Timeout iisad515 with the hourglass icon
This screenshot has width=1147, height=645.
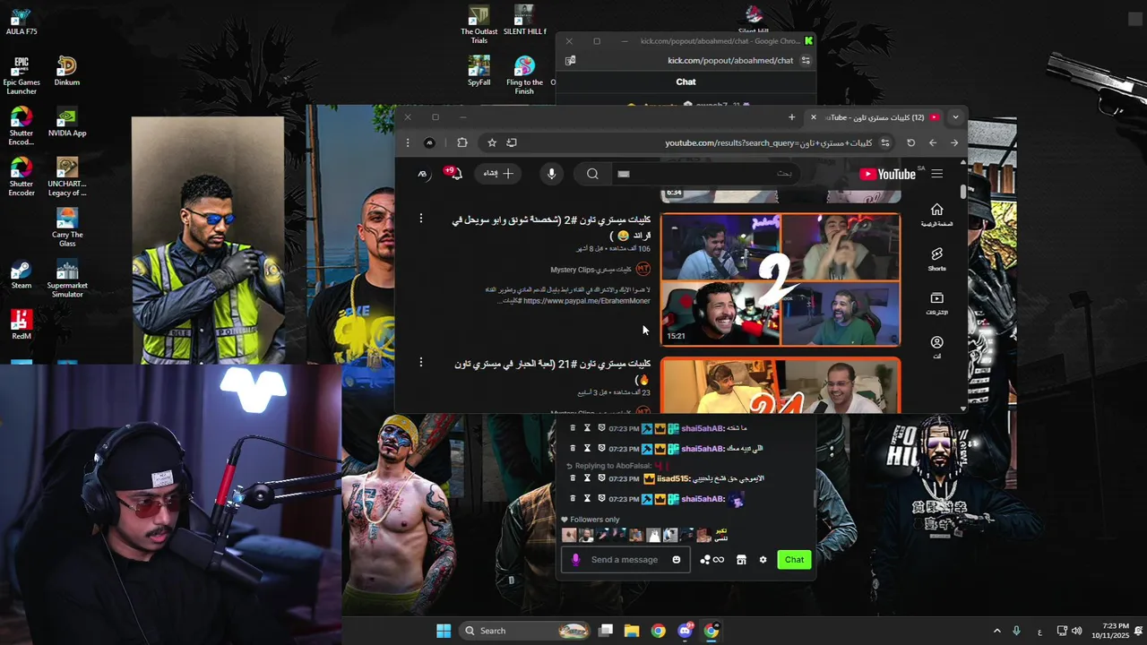tap(587, 478)
